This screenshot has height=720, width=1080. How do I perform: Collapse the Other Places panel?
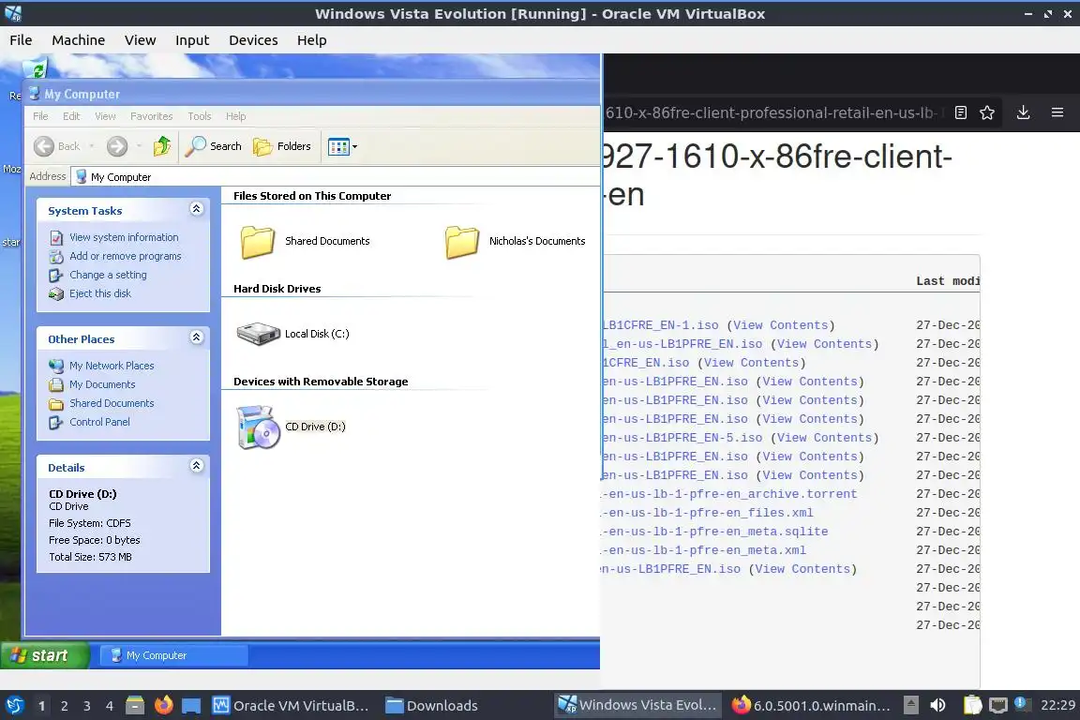point(196,337)
